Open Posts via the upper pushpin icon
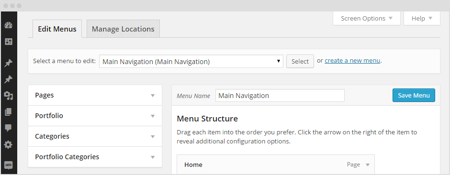Screen dimensions: 450x175 (9, 63)
